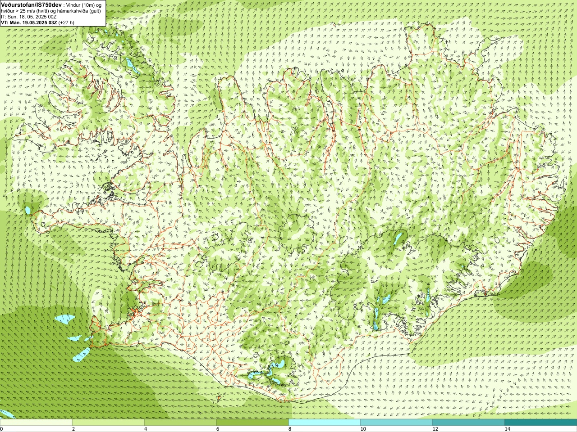Select the darkest teal 14+ m/s legend swatch
The width and height of the screenshot is (577, 432).
(541, 423)
